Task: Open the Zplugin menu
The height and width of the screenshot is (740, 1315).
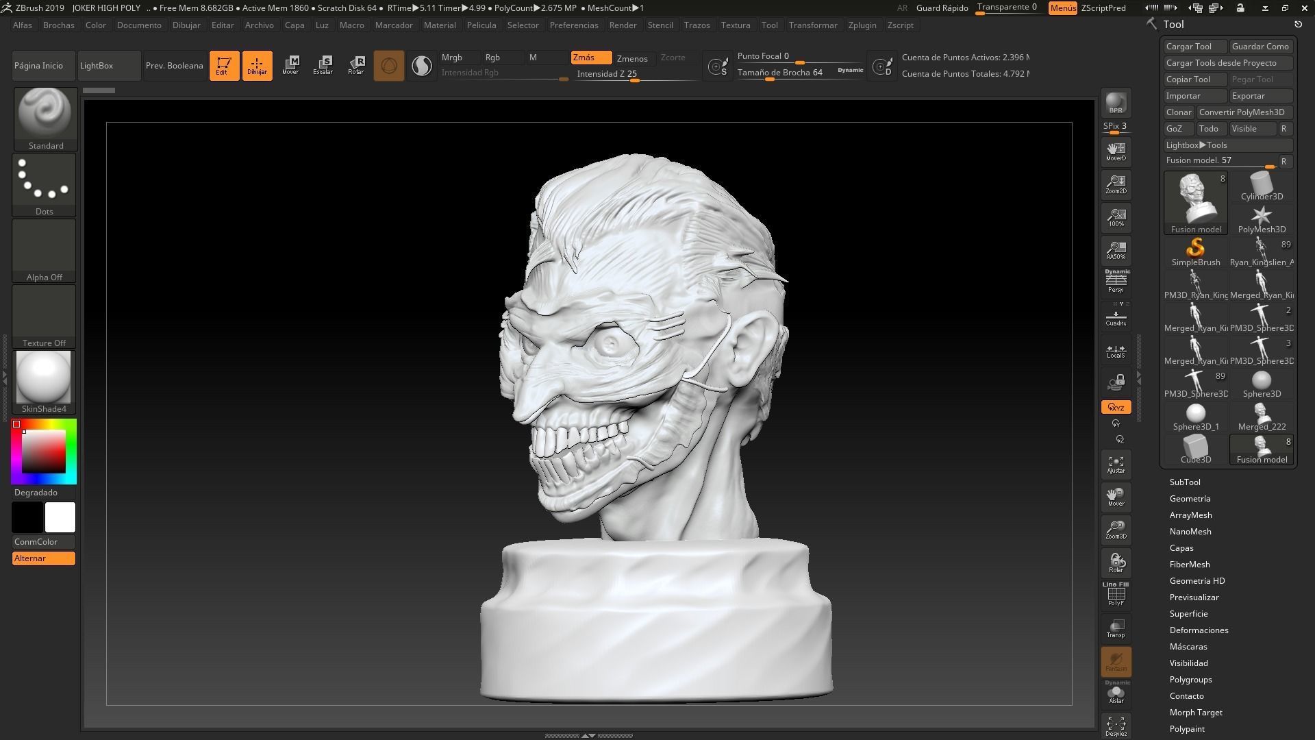Action: [x=862, y=25]
